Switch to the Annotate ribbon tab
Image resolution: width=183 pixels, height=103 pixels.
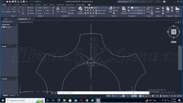(x=17, y=5)
